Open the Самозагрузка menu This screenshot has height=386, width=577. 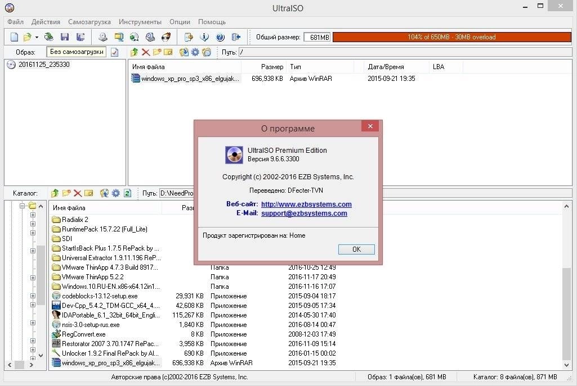(x=90, y=22)
